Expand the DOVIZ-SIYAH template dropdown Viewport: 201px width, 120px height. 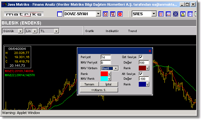(x=98, y=14)
